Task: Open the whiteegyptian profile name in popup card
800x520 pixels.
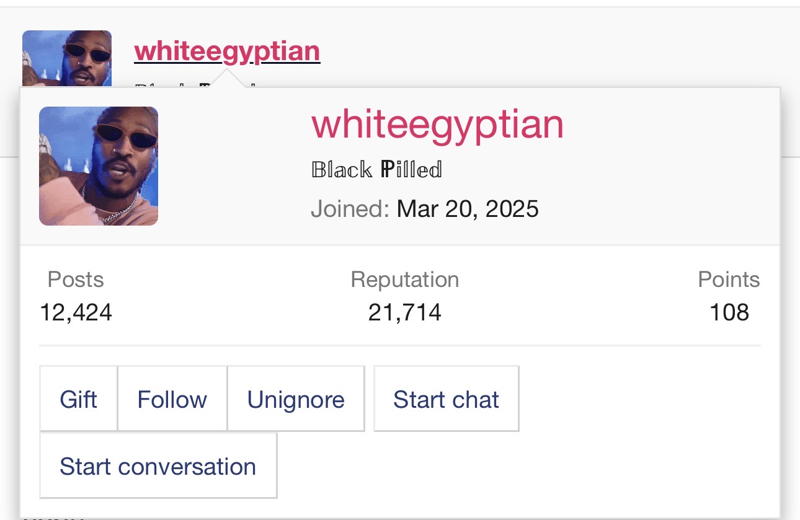Action: tap(437, 124)
